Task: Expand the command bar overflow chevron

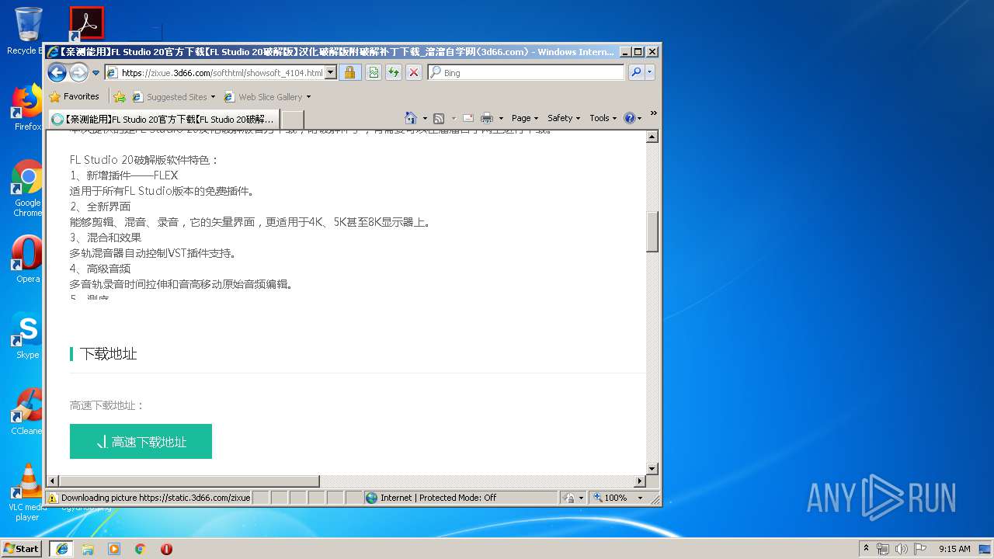Action: point(653,113)
